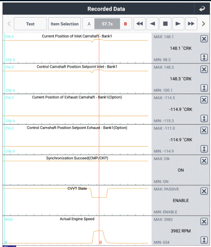Remove Actual Engine Speed graph
Viewport: 211px width, 247px height.
(x=204, y=222)
